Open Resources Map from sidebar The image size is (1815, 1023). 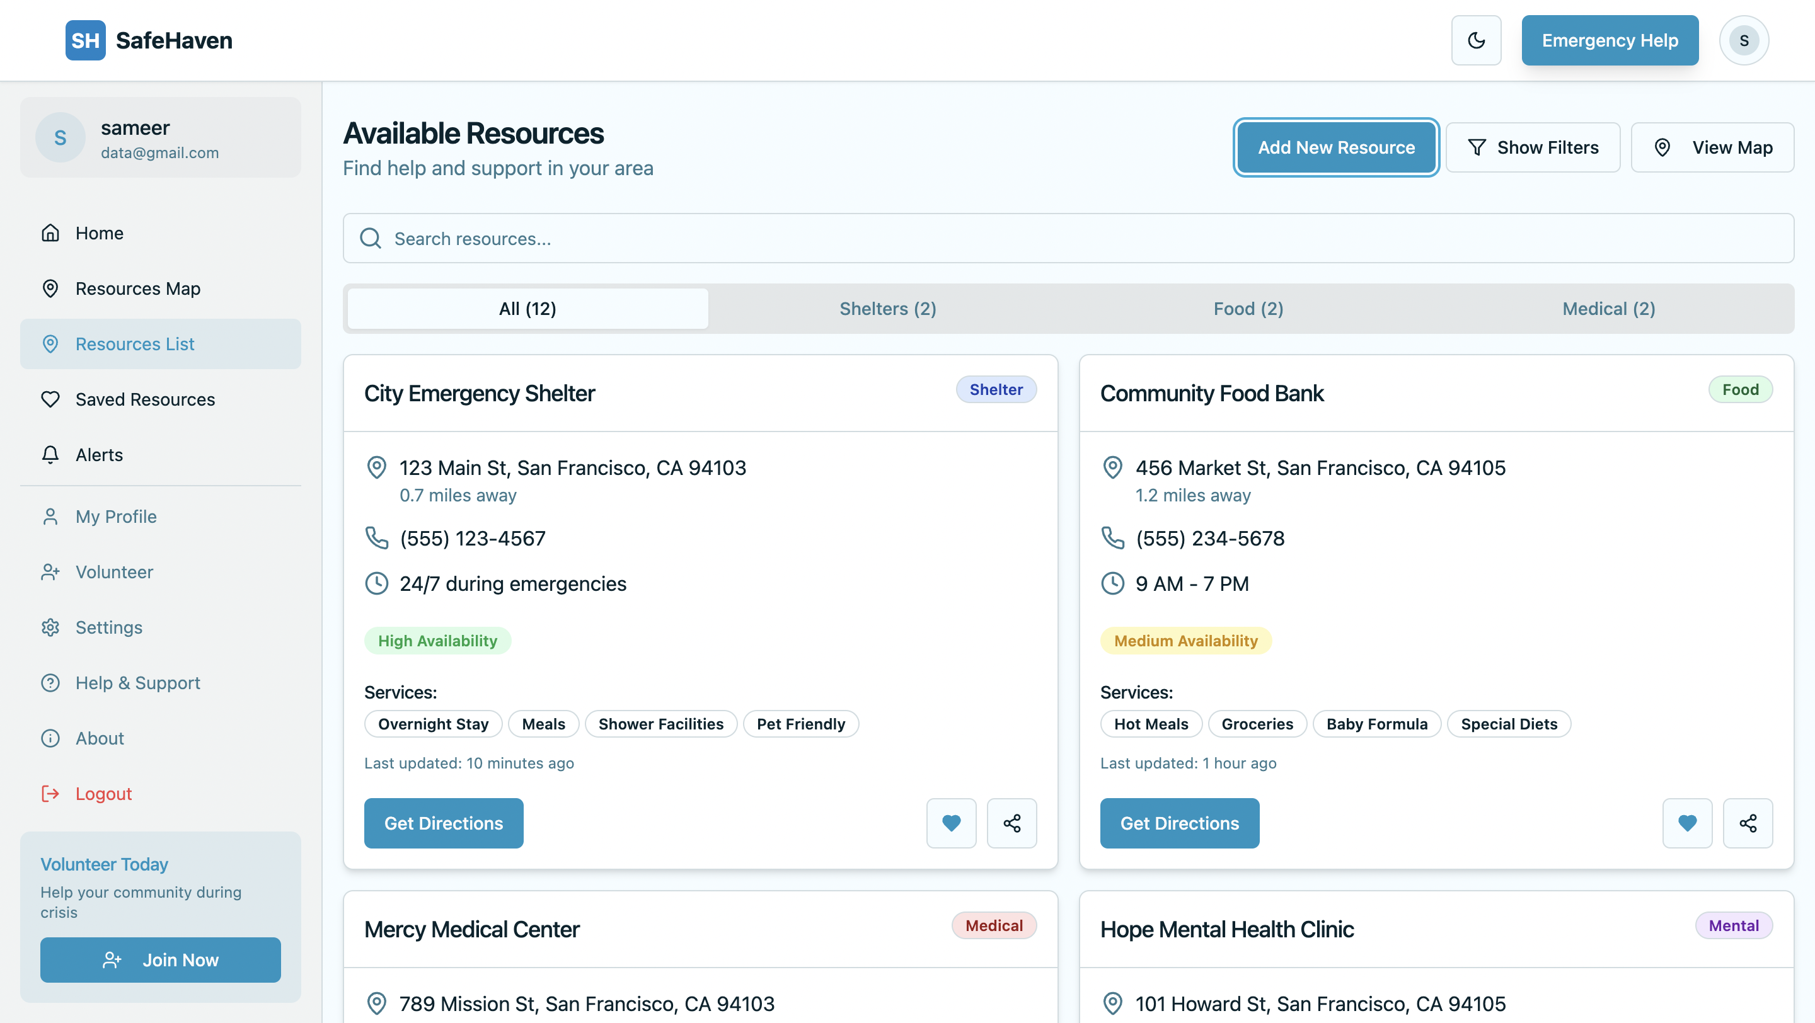tap(137, 289)
